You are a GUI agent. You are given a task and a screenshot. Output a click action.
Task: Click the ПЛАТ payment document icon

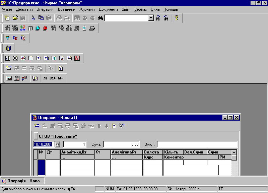coord(15,28)
